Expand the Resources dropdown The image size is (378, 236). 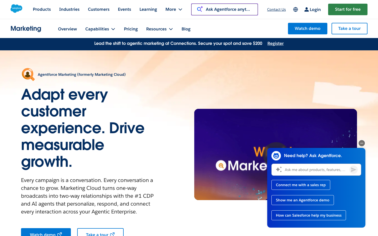click(160, 29)
